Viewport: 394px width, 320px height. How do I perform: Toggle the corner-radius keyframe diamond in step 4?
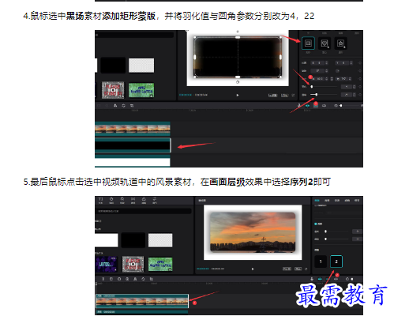tap(360, 95)
